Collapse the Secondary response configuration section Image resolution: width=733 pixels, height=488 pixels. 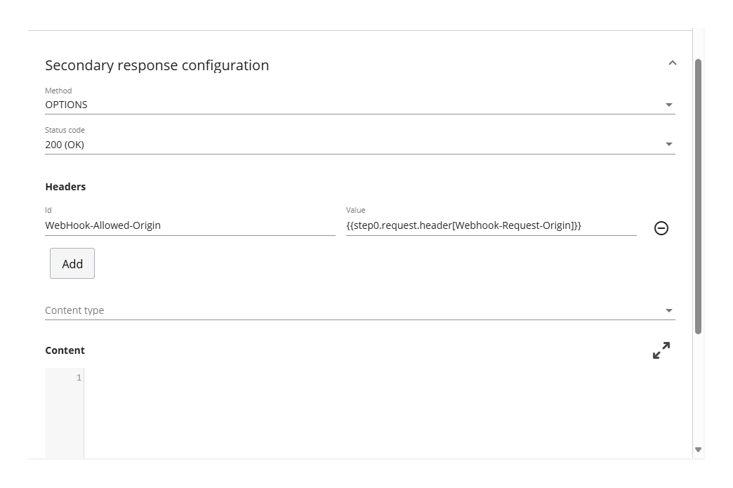click(672, 63)
